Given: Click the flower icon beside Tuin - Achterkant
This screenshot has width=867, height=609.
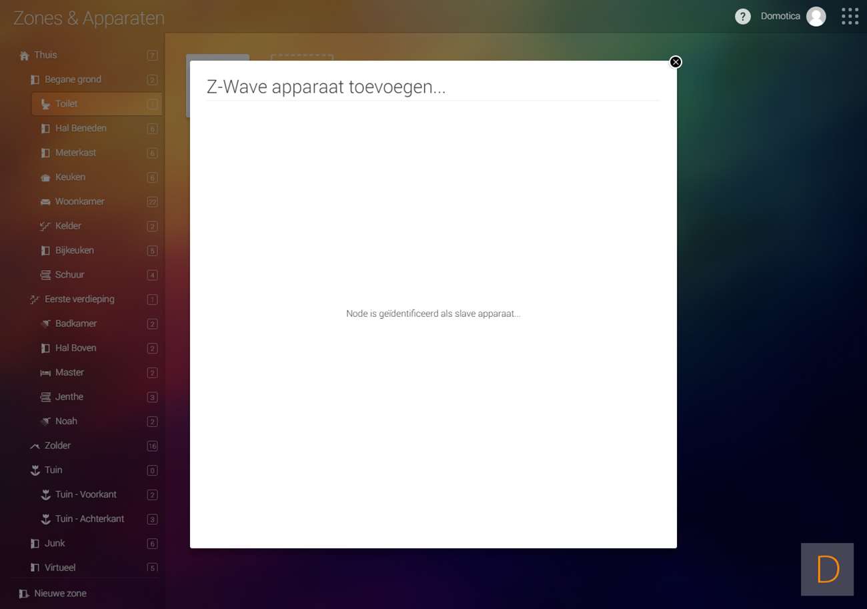Looking at the screenshot, I should point(45,519).
